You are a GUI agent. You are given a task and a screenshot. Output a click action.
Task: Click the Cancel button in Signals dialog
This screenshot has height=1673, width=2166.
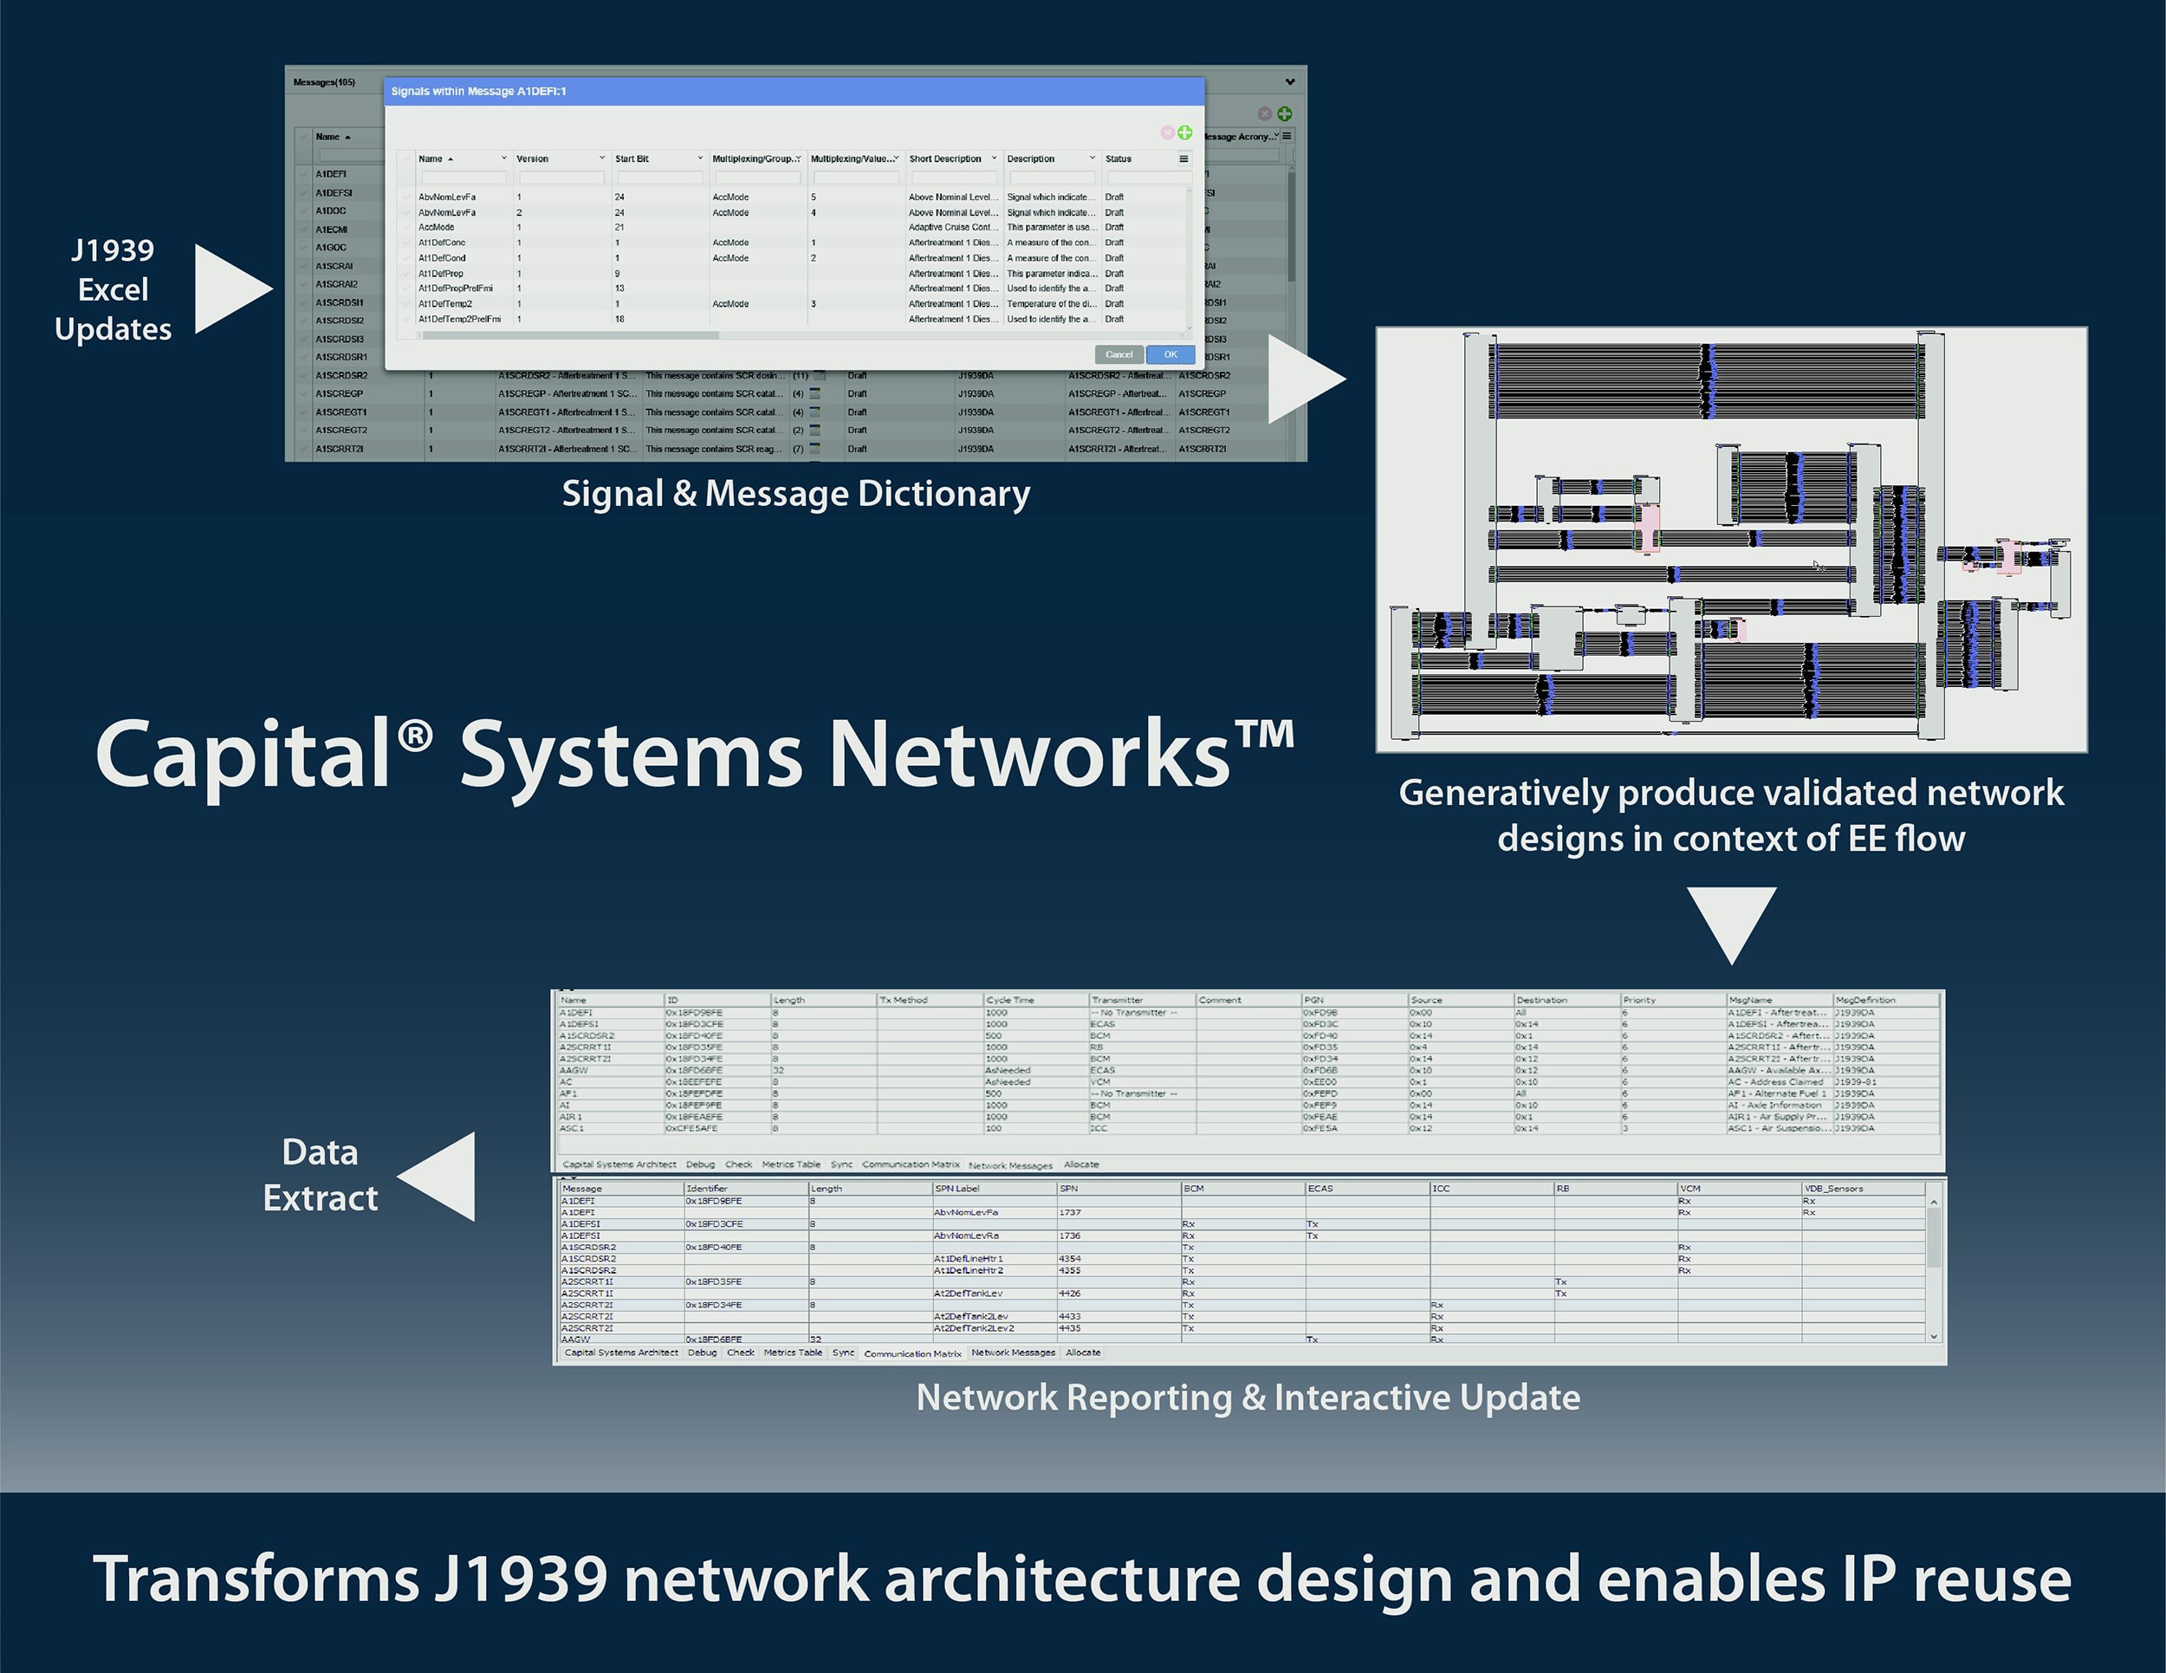pyautogui.click(x=1118, y=355)
